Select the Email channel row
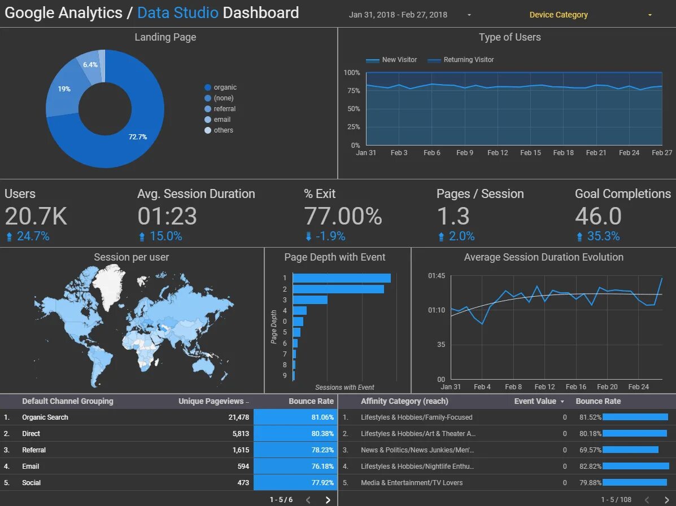The height and width of the screenshot is (506, 676). [x=169, y=467]
